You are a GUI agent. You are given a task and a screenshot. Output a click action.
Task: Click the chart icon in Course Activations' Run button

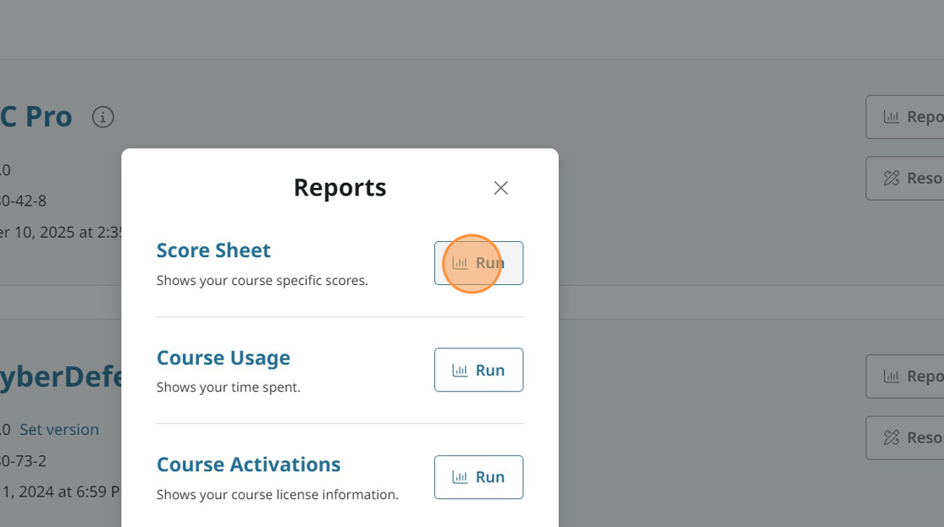(x=460, y=477)
